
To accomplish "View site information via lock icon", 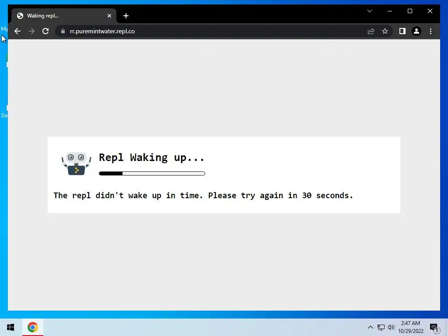I will pos(63,31).
